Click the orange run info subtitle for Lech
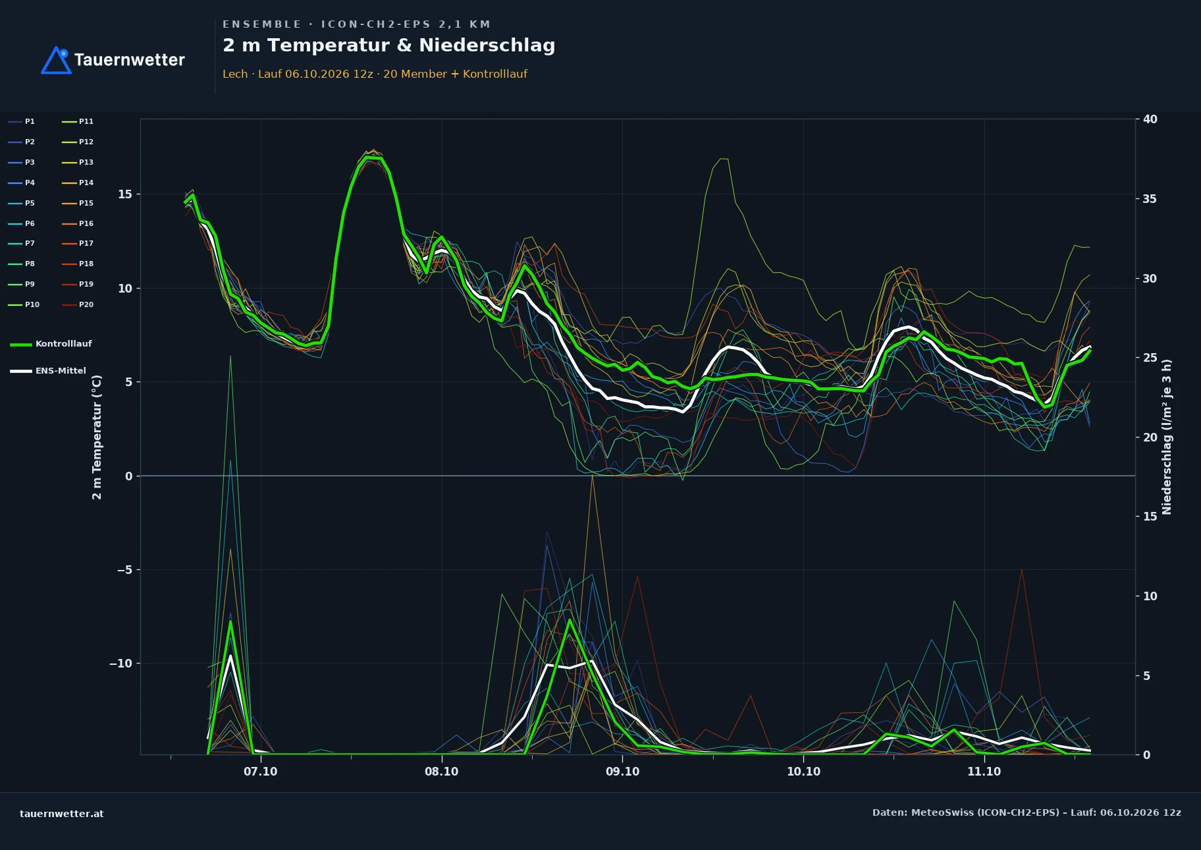 (375, 74)
